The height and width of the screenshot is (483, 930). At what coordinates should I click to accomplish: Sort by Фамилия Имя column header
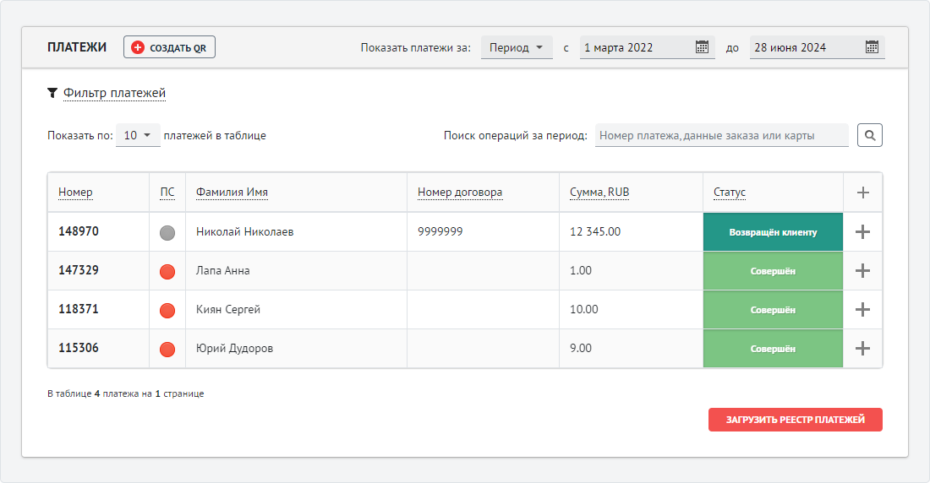coord(232,193)
